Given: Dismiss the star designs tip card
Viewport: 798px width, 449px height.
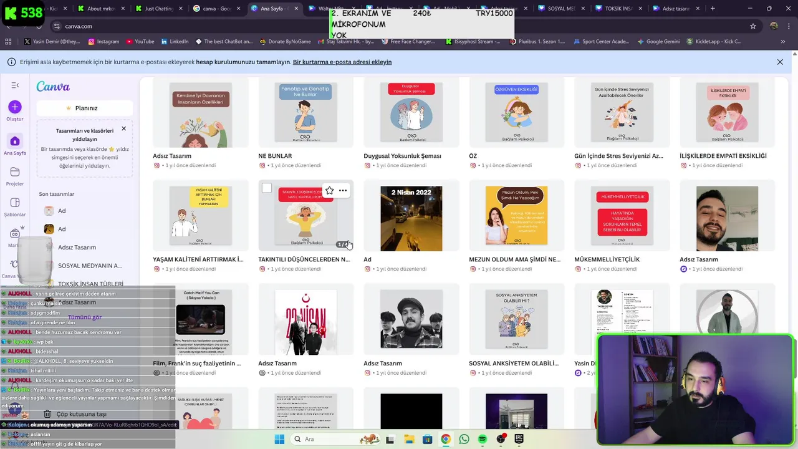Looking at the screenshot, I should click(x=123, y=128).
